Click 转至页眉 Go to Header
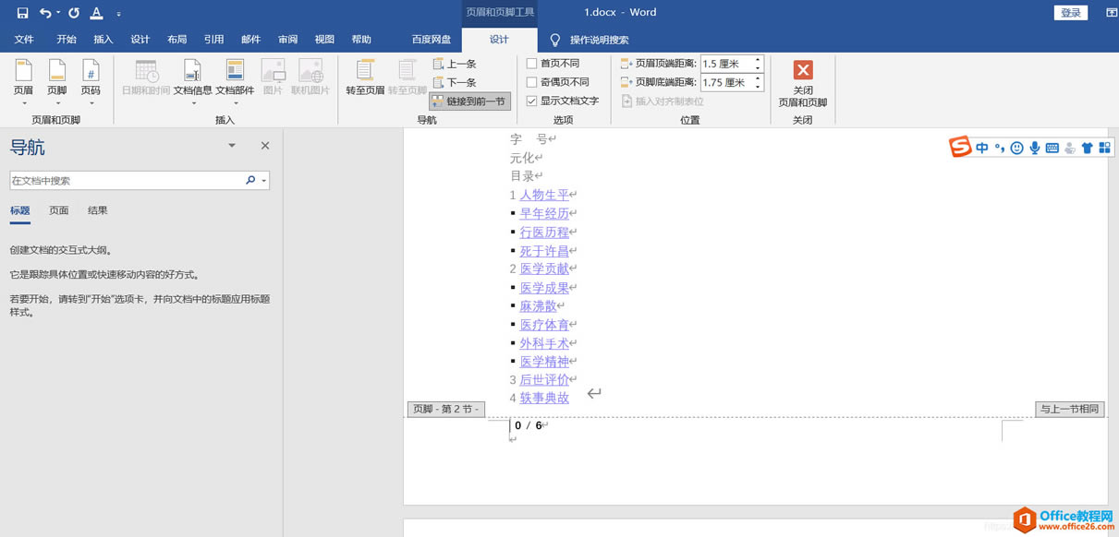1119x537 pixels. [365, 78]
